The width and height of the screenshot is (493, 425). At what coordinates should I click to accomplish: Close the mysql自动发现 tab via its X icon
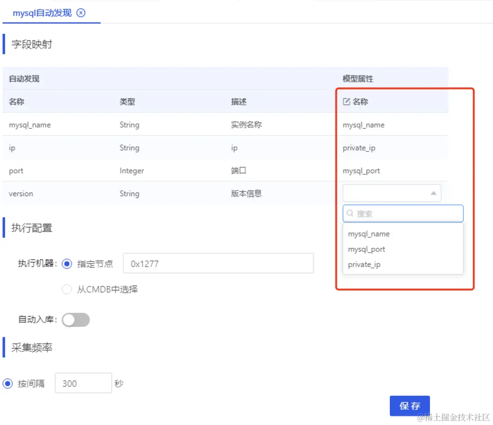coord(81,13)
